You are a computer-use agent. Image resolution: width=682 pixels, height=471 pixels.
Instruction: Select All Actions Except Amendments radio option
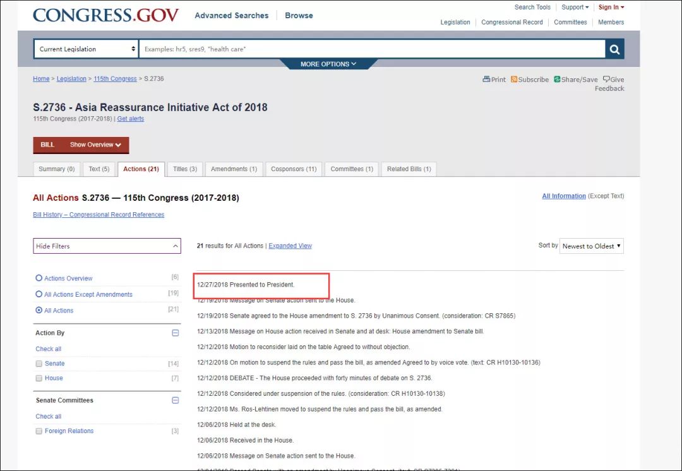coord(39,294)
